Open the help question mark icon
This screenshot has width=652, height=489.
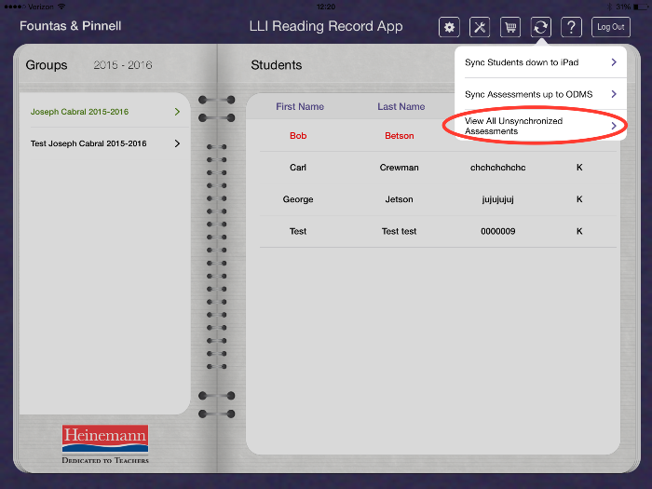coord(572,27)
